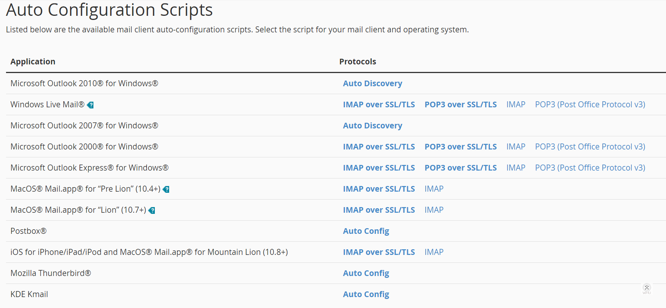Select POP3 over SSL/TLS for Outlook Express
666x308 pixels.
[461, 168]
